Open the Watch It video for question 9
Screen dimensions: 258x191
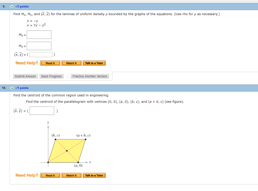(x=71, y=63)
